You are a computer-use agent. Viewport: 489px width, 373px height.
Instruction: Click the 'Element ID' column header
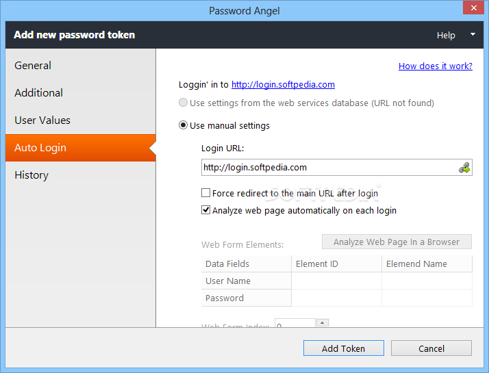[x=336, y=264]
